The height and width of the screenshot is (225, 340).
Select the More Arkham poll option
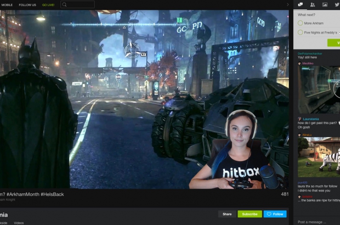point(301,23)
